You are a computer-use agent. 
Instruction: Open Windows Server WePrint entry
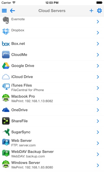[52, 165]
